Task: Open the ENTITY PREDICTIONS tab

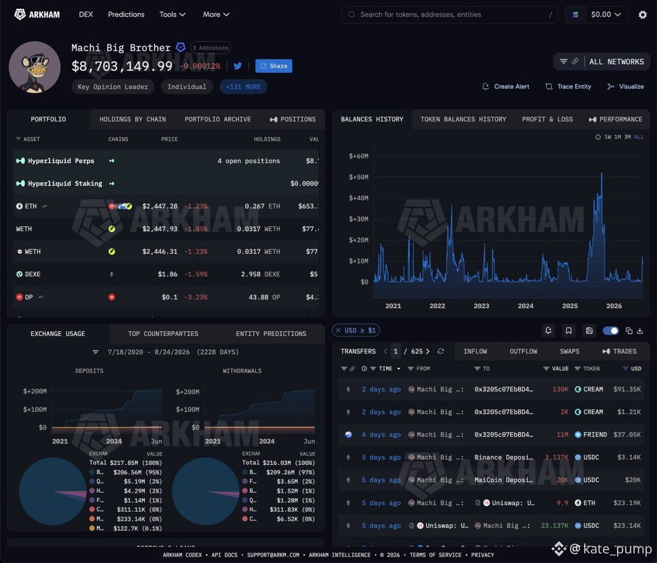Action: tap(271, 334)
